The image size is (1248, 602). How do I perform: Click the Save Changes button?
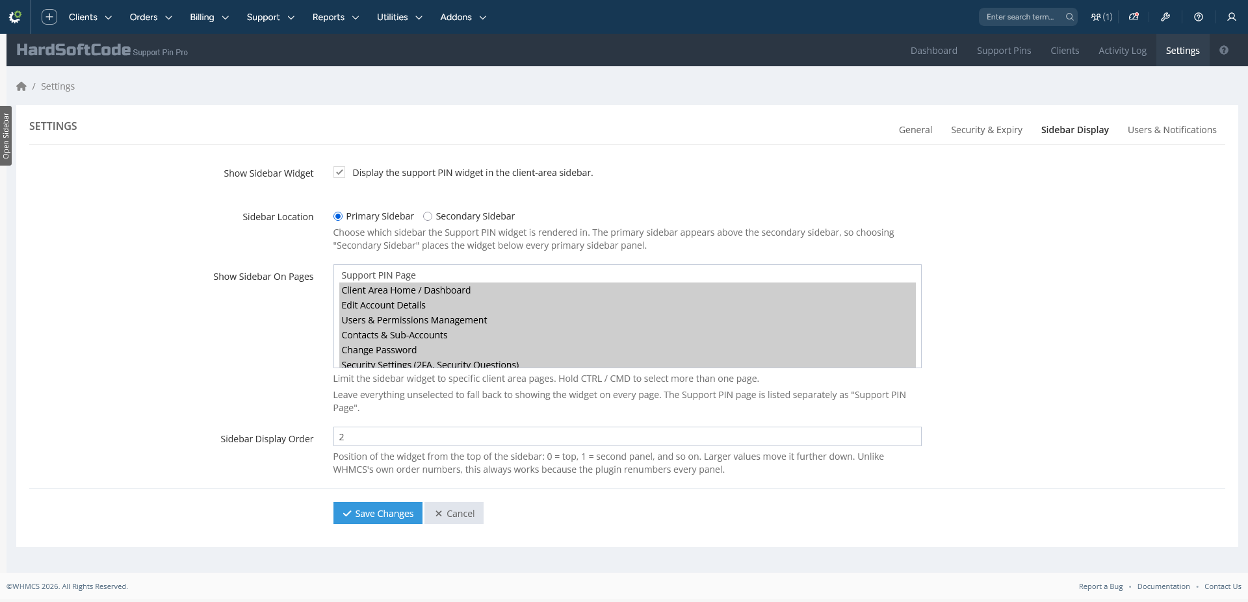click(x=378, y=513)
